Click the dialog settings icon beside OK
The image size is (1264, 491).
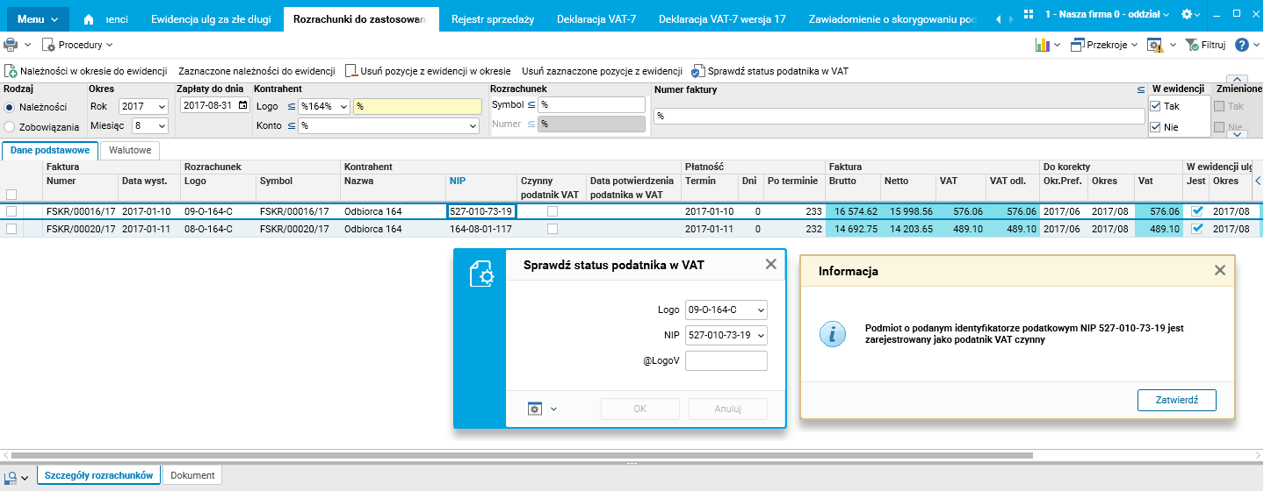point(535,409)
